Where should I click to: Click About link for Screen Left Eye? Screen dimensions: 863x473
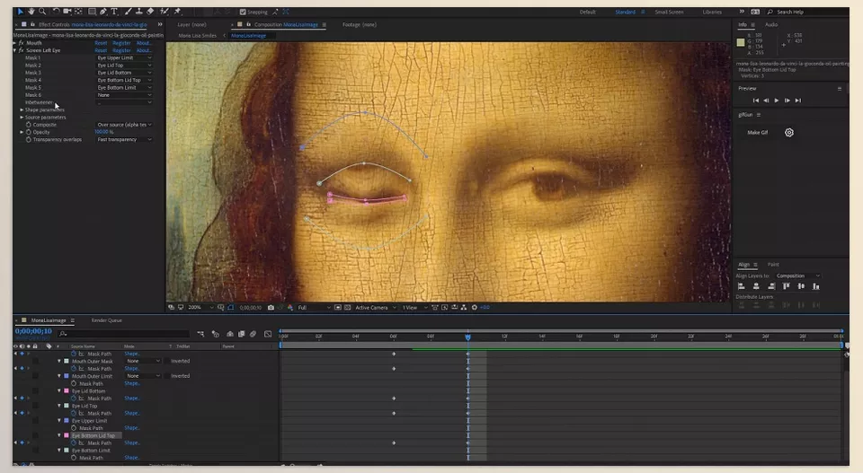pyautogui.click(x=144, y=50)
